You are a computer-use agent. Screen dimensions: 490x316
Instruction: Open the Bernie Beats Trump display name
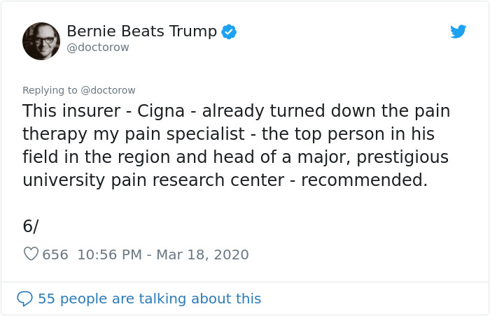coord(141,31)
